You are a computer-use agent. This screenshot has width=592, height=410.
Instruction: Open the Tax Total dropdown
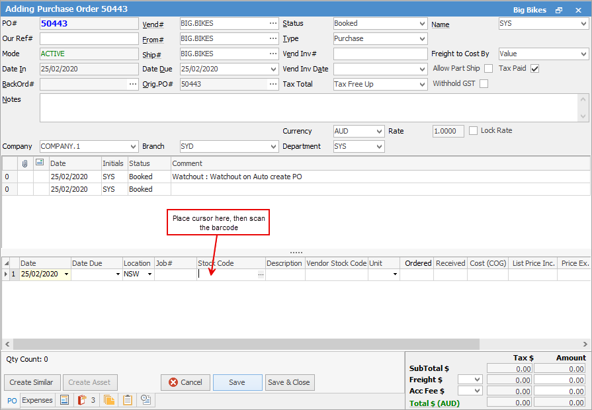[x=422, y=84]
